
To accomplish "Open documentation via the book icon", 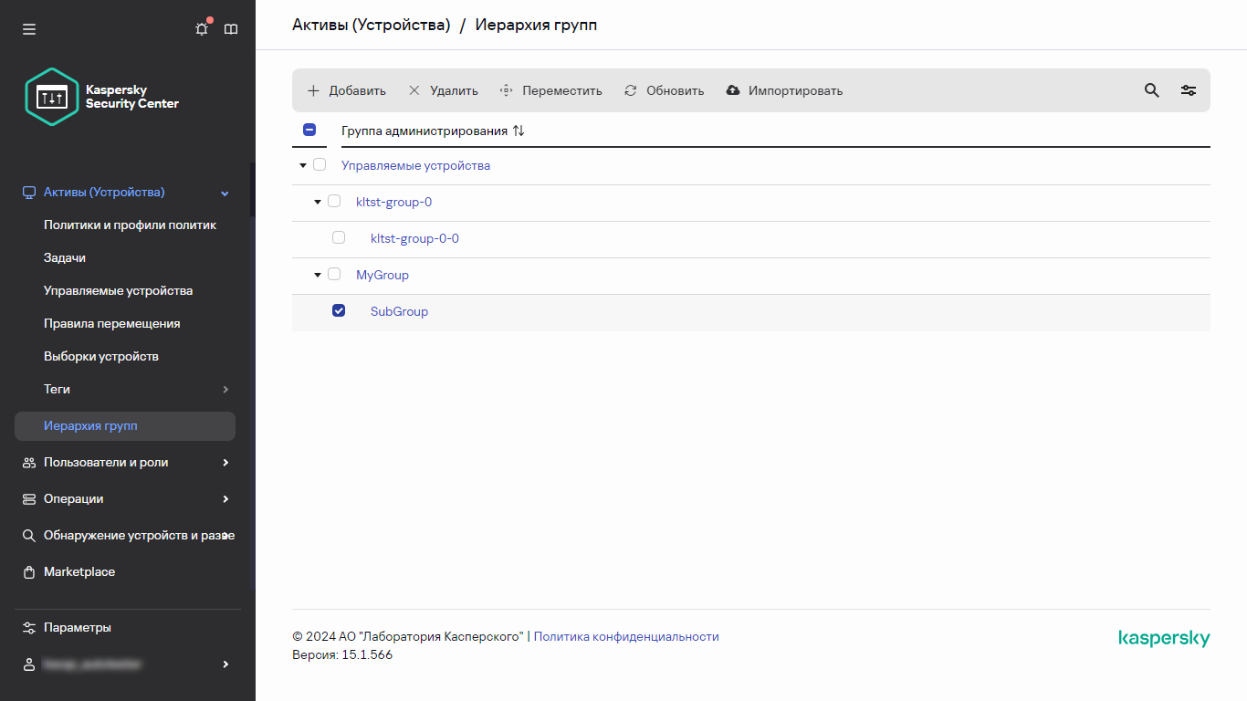I will 231,28.
